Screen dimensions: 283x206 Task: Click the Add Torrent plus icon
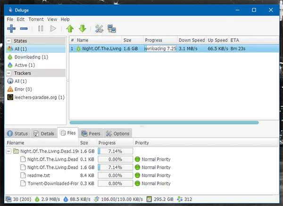pyautogui.click(x=11, y=28)
